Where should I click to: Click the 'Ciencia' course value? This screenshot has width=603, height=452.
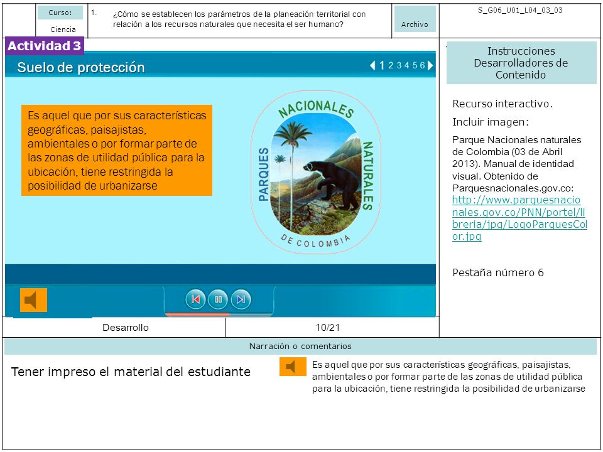(63, 30)
